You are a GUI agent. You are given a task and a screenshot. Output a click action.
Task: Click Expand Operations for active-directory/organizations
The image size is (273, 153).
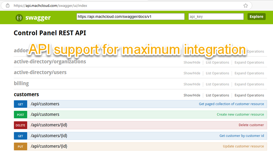pos(249,63)
